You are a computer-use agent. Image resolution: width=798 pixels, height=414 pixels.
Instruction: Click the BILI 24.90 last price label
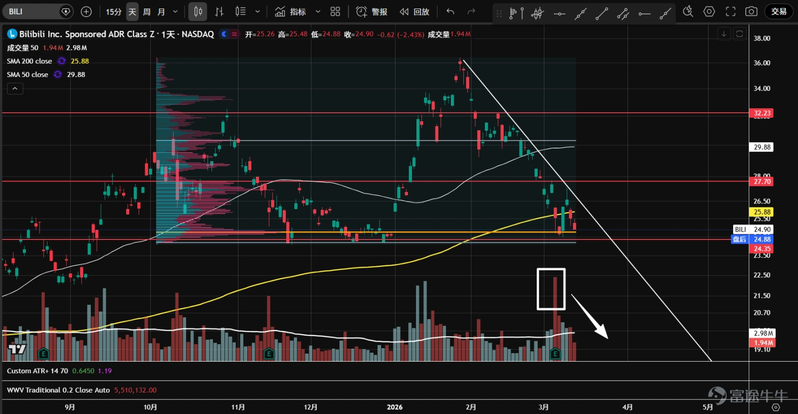pyautogui.click(x=753, y=229)
